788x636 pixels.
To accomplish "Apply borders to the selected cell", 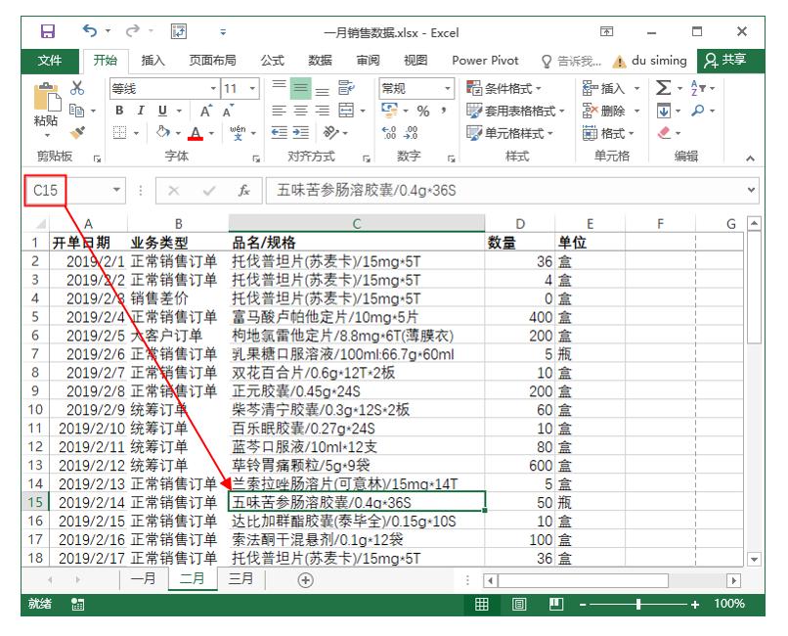I will 120,132.
